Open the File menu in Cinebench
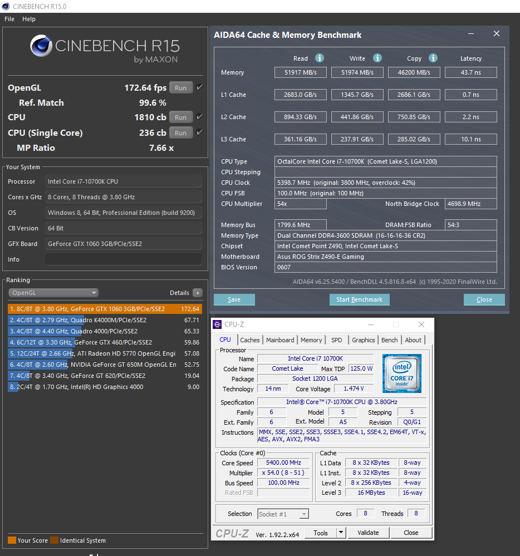Image resolution: width=520 pixels, height=556 pixels. point(9,19)
